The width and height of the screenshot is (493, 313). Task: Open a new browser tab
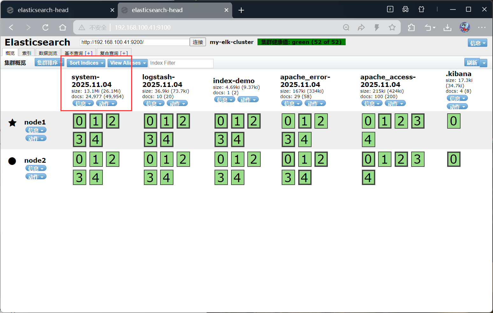(241, 10)
